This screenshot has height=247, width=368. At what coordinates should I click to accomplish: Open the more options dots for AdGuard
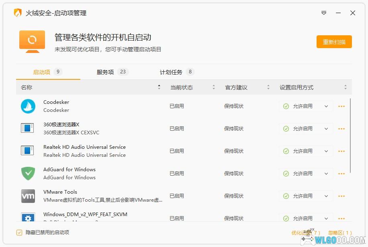341,174
